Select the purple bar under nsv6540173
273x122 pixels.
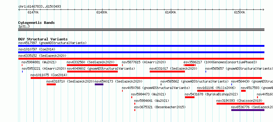pos(99,84)
